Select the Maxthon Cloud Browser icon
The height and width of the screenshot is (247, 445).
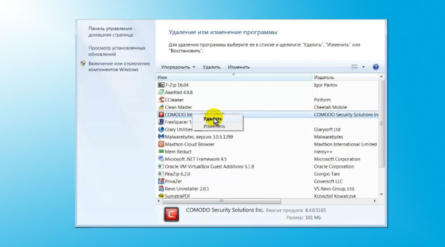pos(161,144)
